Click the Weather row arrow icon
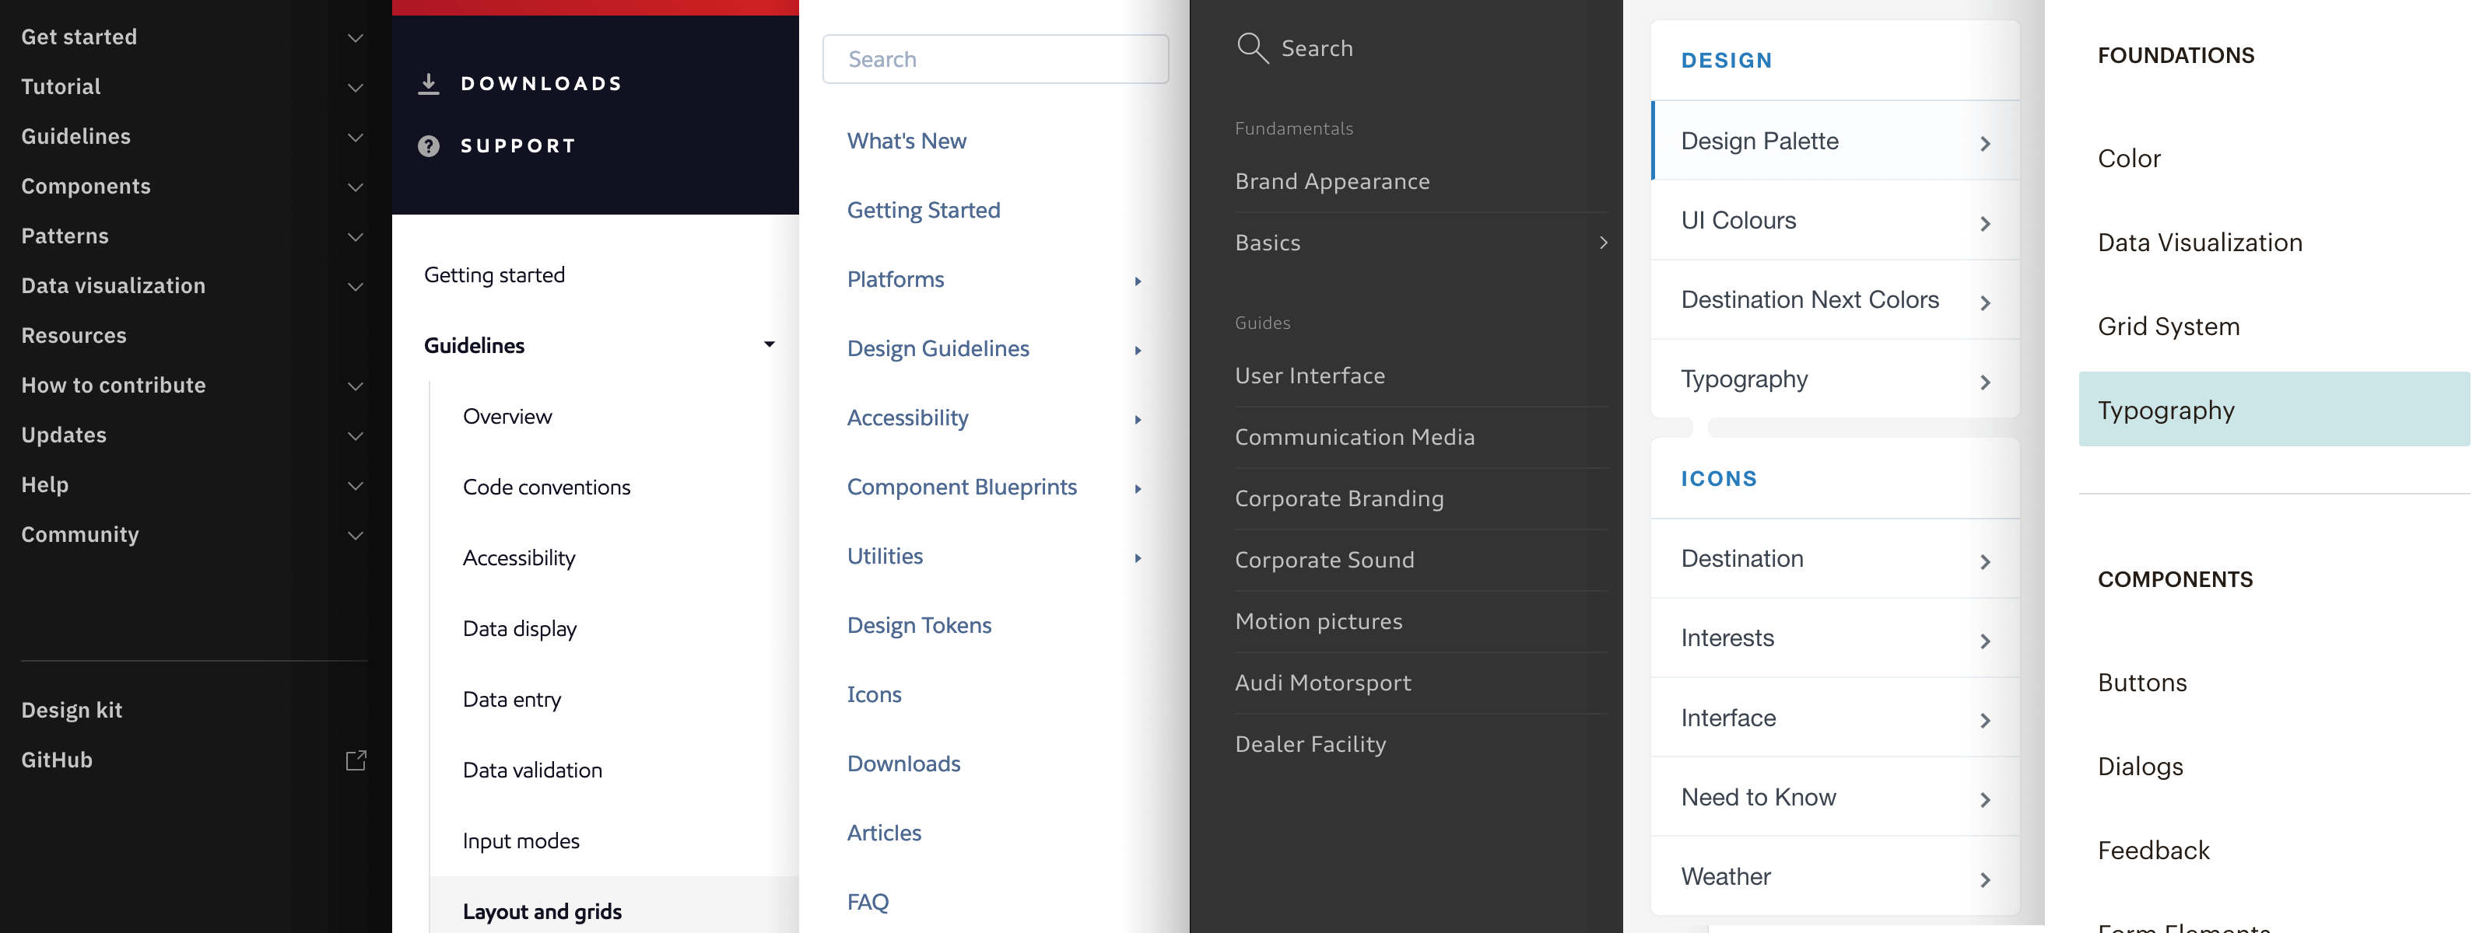 click(1984, 879)
